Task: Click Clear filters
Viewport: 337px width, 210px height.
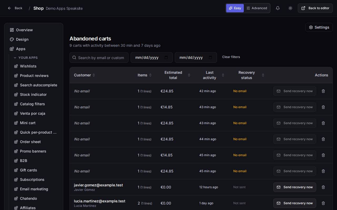Action: [x=231, y=57]
